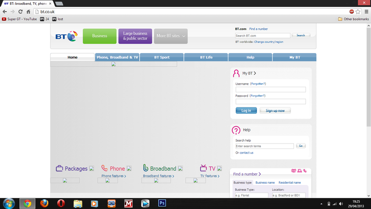This screenshot has width=371, height=209.
Task: Click the Log in button
Action: pyautogui.click(x=246, y=111)
